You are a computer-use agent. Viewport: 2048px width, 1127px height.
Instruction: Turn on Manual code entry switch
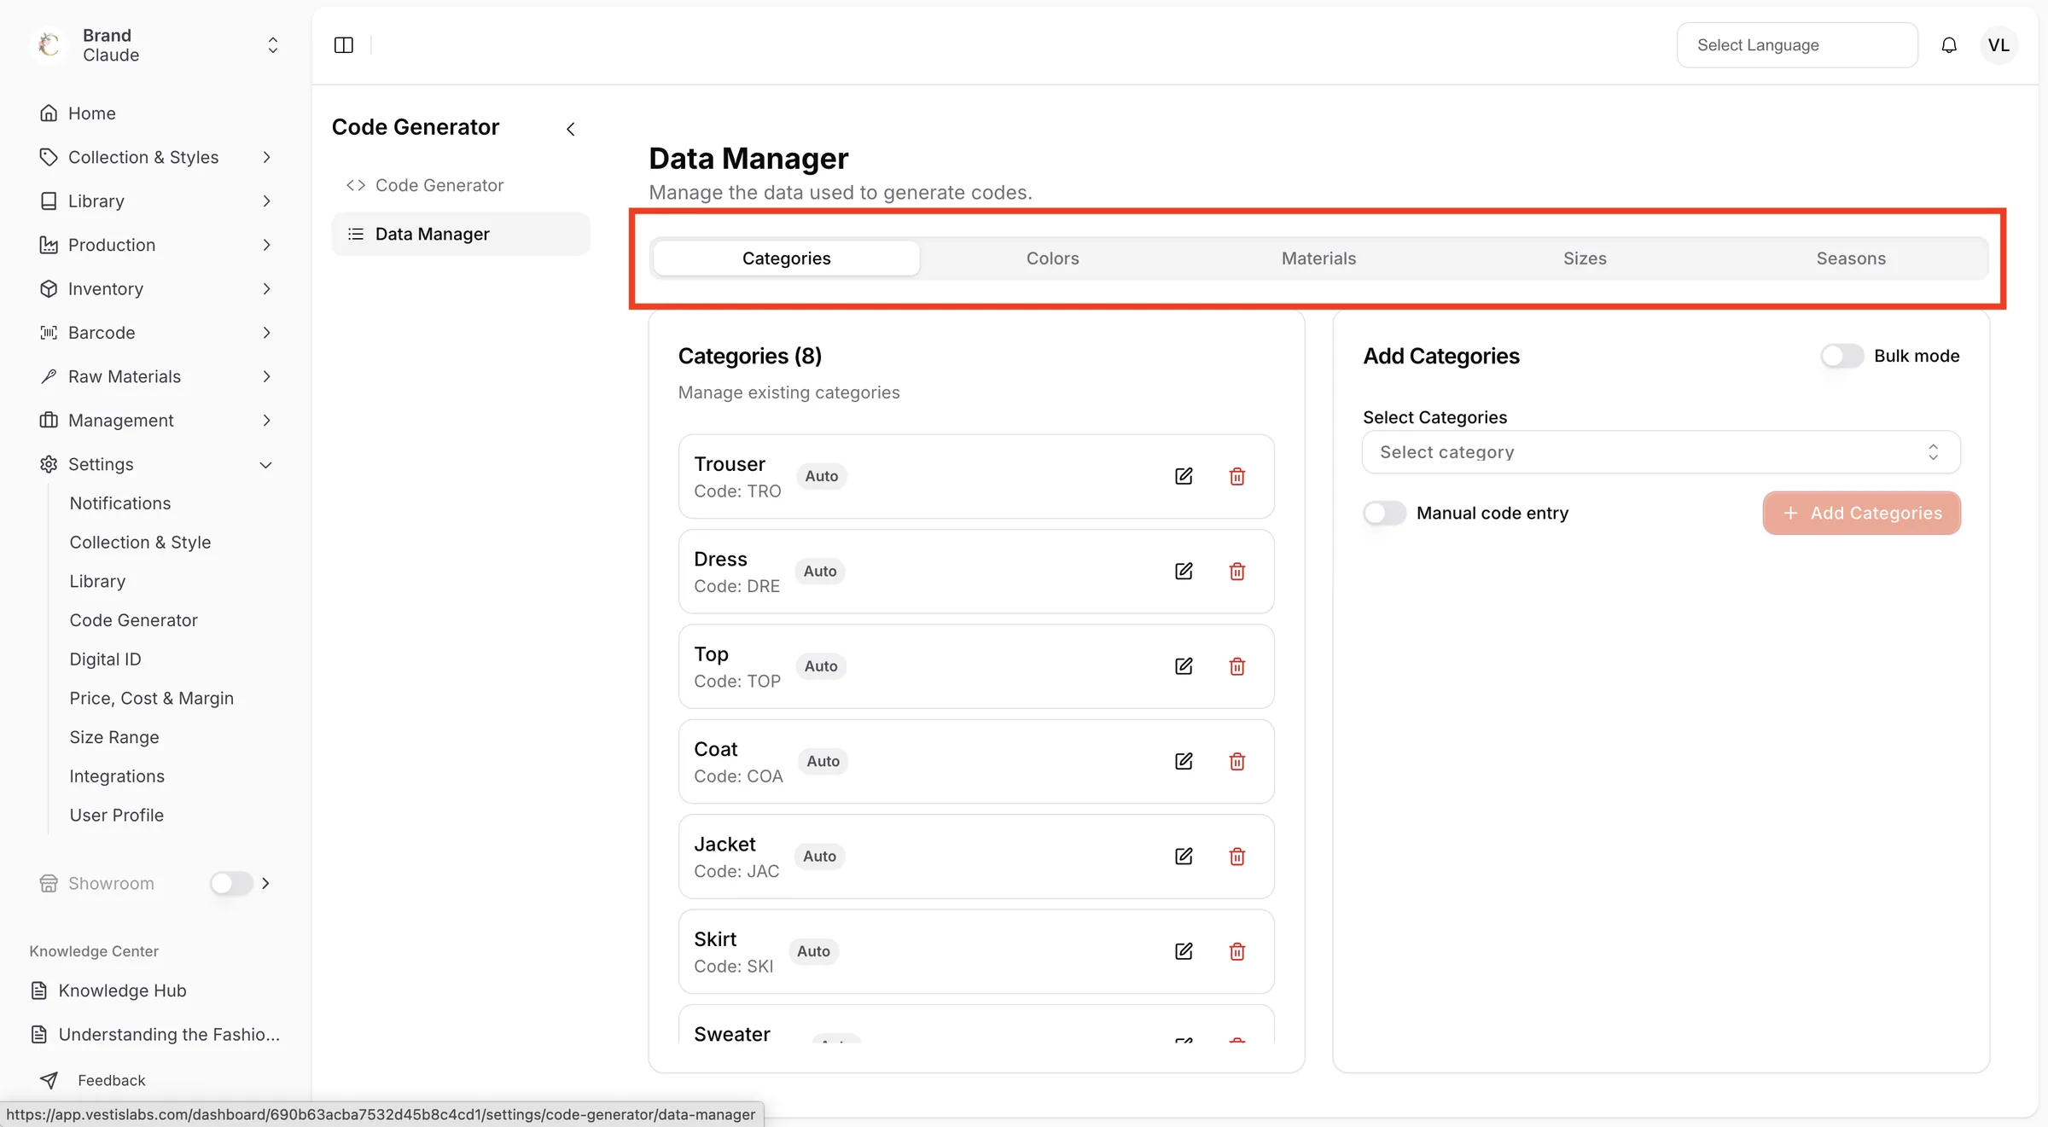pyautogui.click(x=1384, y=513)
